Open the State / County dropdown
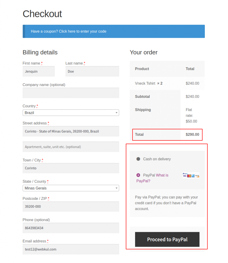The width and height of the screenshot is (228, 263). [71, 188]
